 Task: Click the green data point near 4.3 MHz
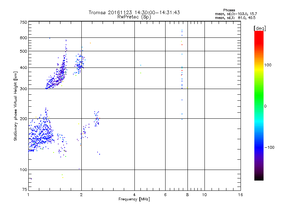click(141, 73)
